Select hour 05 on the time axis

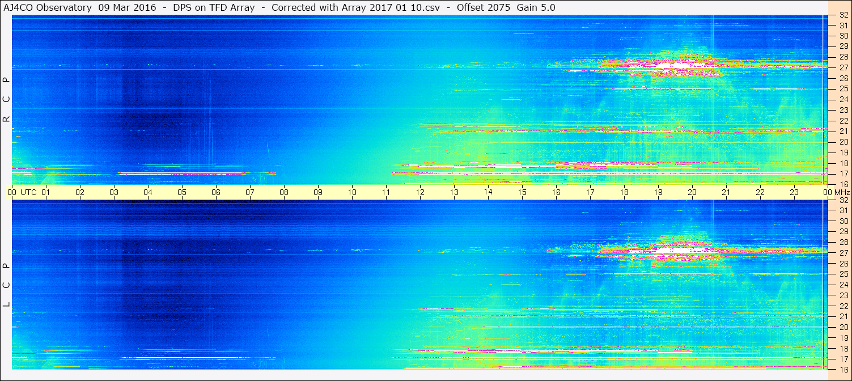click(182, 192)
